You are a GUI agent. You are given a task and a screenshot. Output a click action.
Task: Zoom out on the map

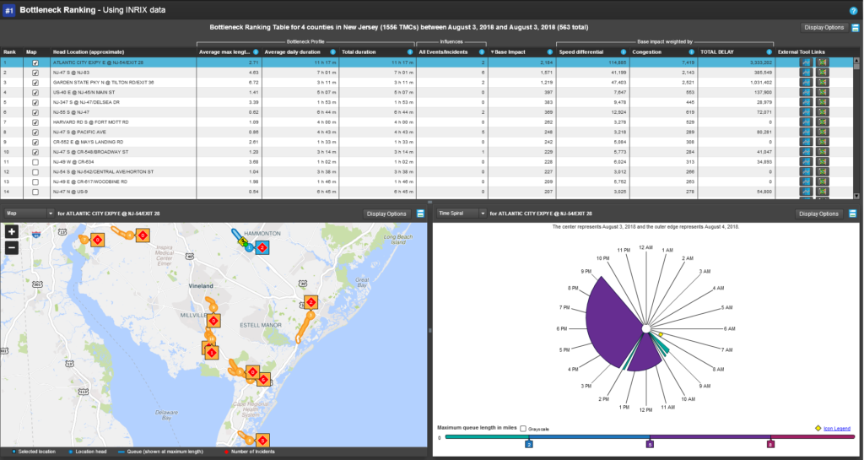pyautogui.click(x=12, y=247)
